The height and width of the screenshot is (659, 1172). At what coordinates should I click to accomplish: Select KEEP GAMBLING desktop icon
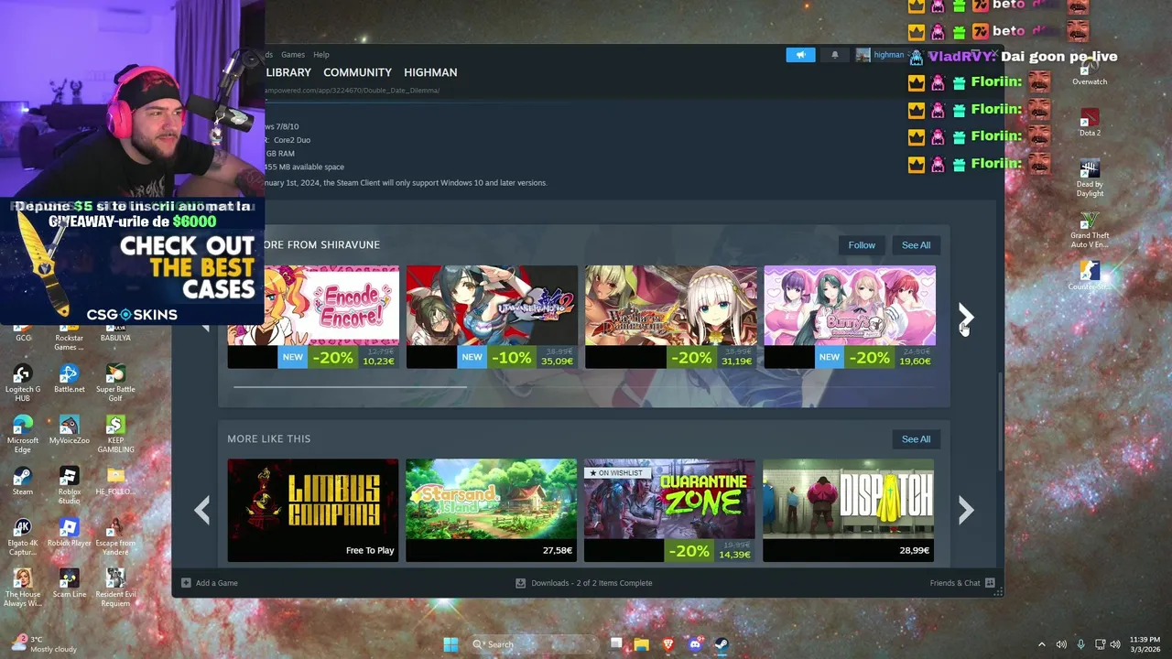click(x=115, y=434)
